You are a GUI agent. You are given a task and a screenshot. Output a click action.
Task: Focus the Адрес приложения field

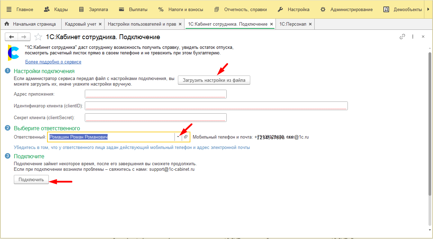tap(156, 94)
